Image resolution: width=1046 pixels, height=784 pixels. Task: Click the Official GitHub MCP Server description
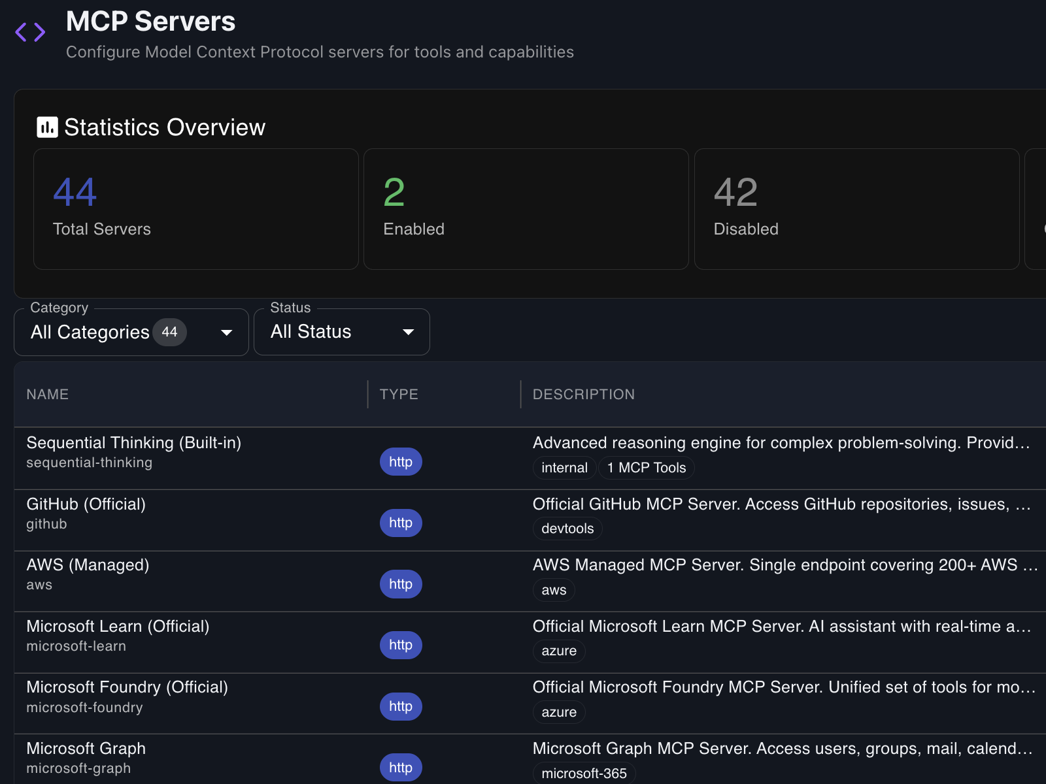pos(781,504)
